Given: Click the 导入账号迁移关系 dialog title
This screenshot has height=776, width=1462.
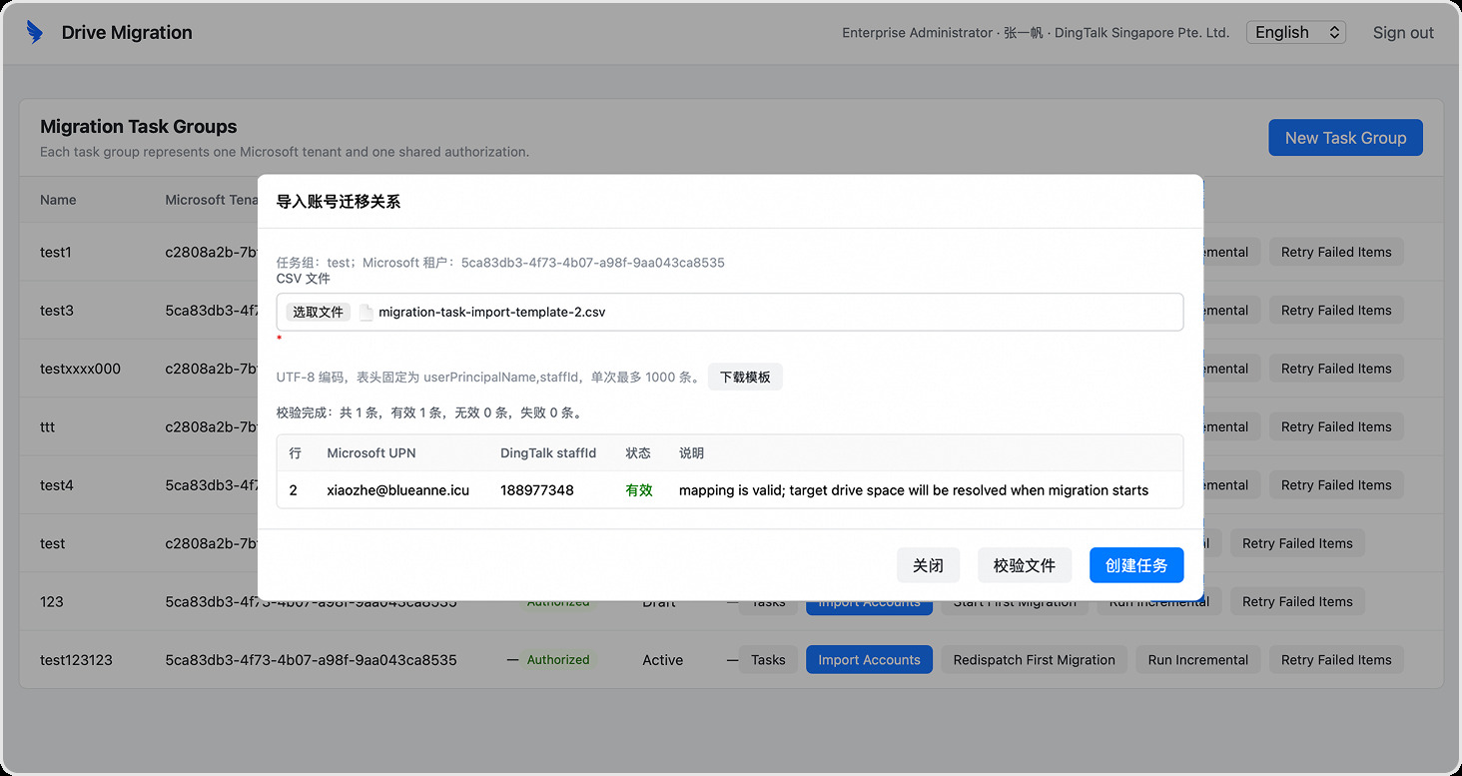Looking at the screenshot, I should tap(339, 202).
